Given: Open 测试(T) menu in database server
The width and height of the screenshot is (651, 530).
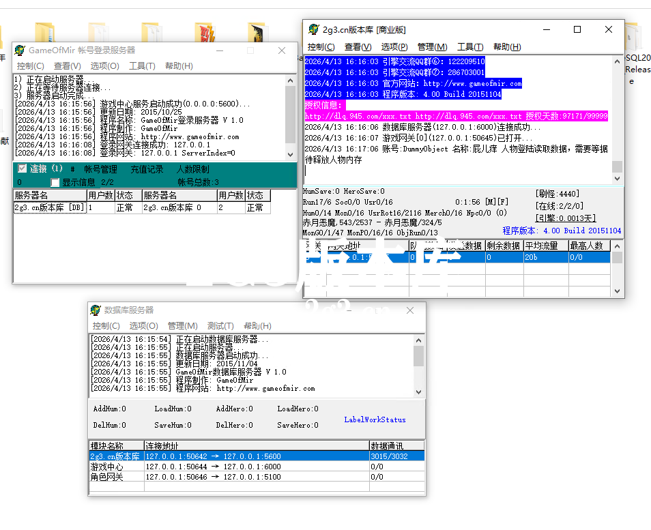Looking at the screenshot, I should coord(220,326).
